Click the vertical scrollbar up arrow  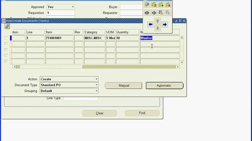click(x=182, y=37)
